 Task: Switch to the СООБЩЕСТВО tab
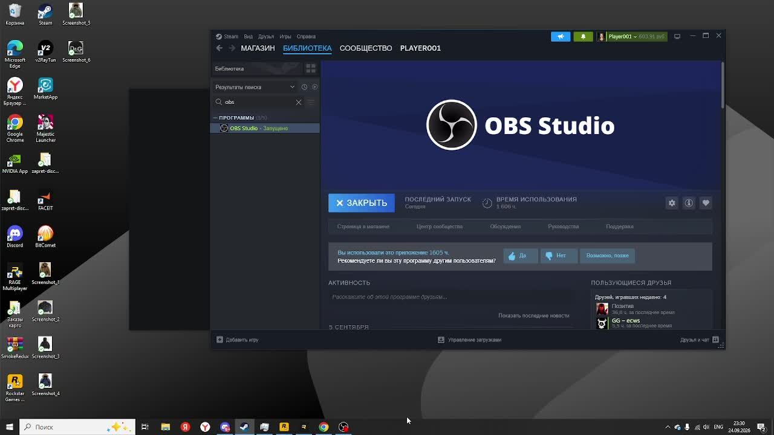[366, 48]
